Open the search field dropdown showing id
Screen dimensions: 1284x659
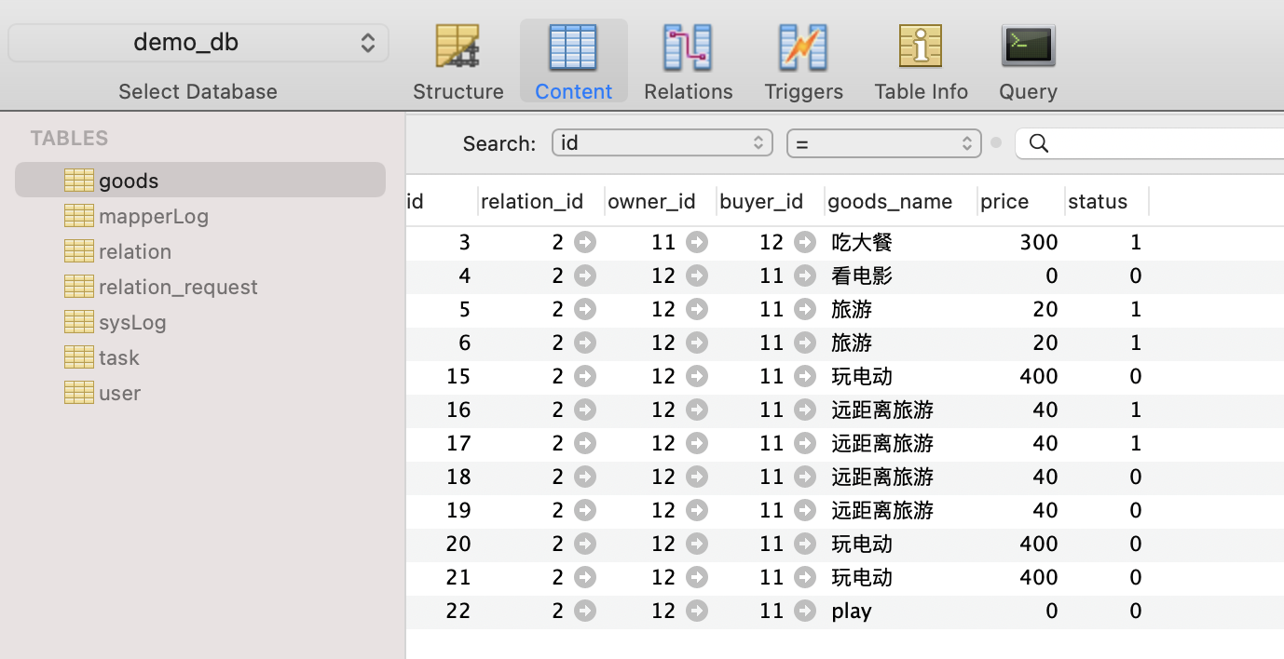point(662,143)
